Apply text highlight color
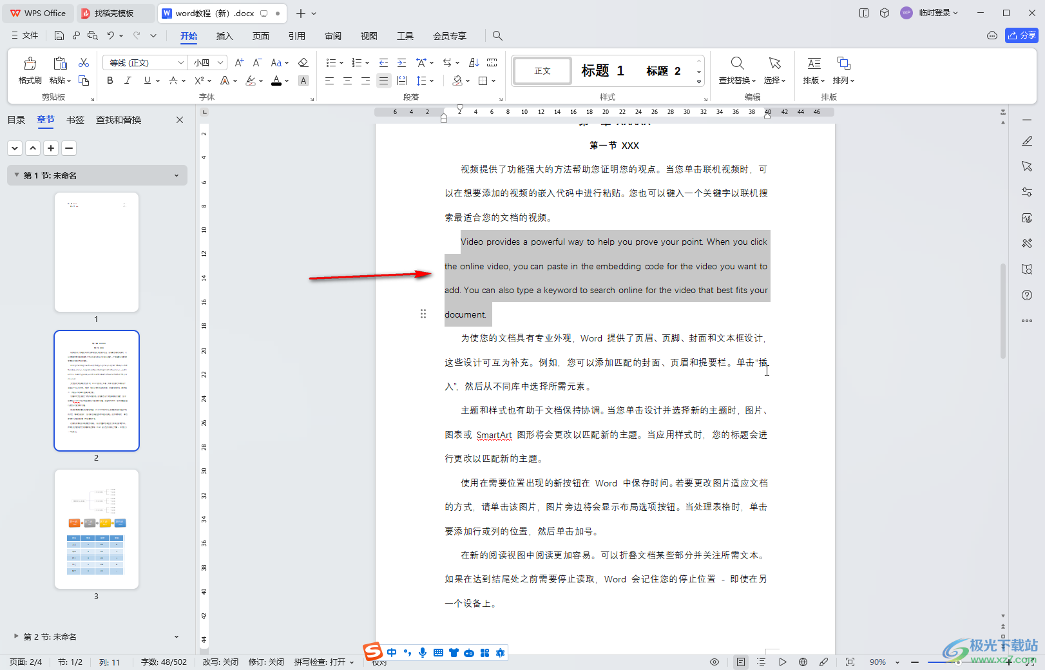Screen dimensions: 1045x670 [x=251, y=81]
